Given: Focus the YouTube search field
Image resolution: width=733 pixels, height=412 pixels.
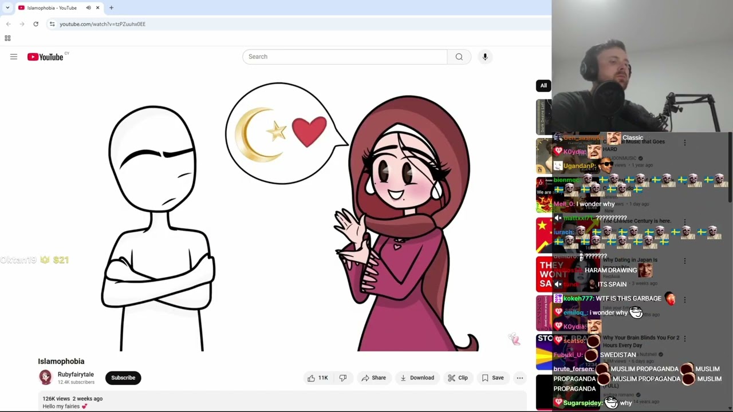Looking at the screenshot, I should click(345, 57).
